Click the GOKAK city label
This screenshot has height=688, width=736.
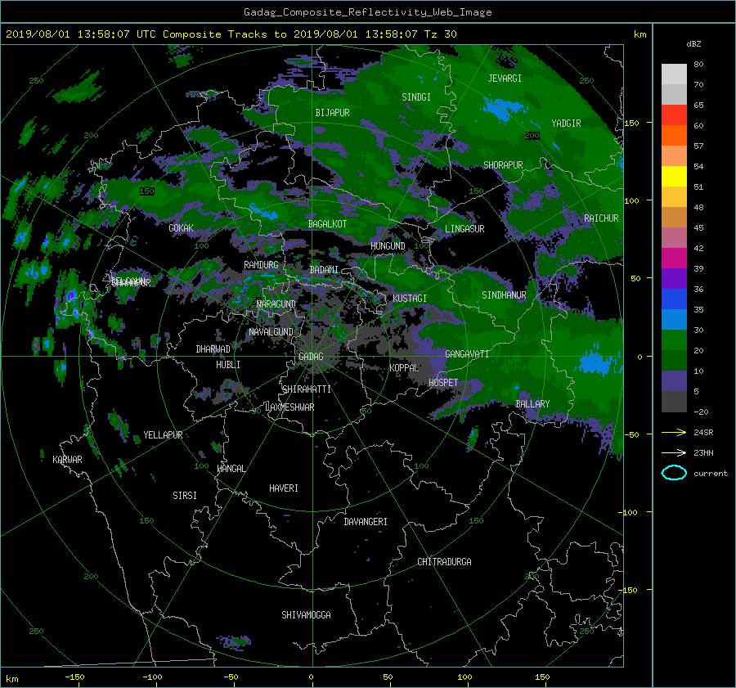coord(181,227)
